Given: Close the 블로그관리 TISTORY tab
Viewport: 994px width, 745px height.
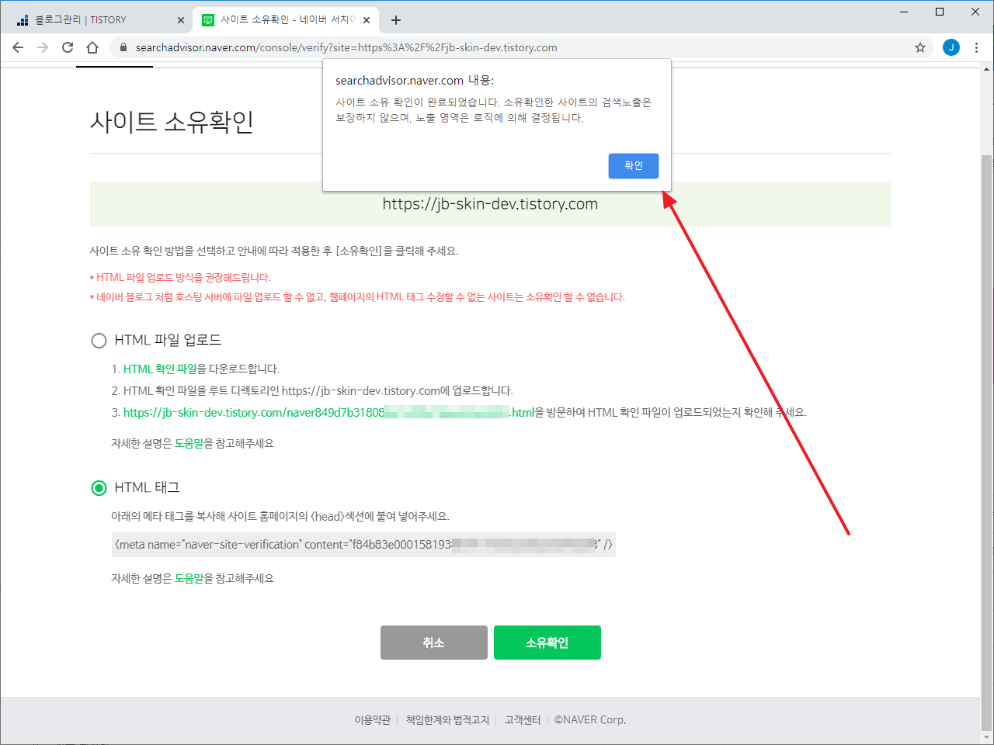Looking at the screenshot, I should [x=180, y=20].
